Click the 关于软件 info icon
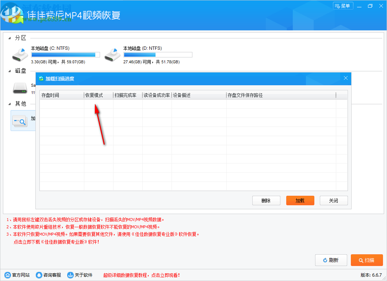Image resolution: width=387 pixels, height=281 pixels. [x=70, y=275]
